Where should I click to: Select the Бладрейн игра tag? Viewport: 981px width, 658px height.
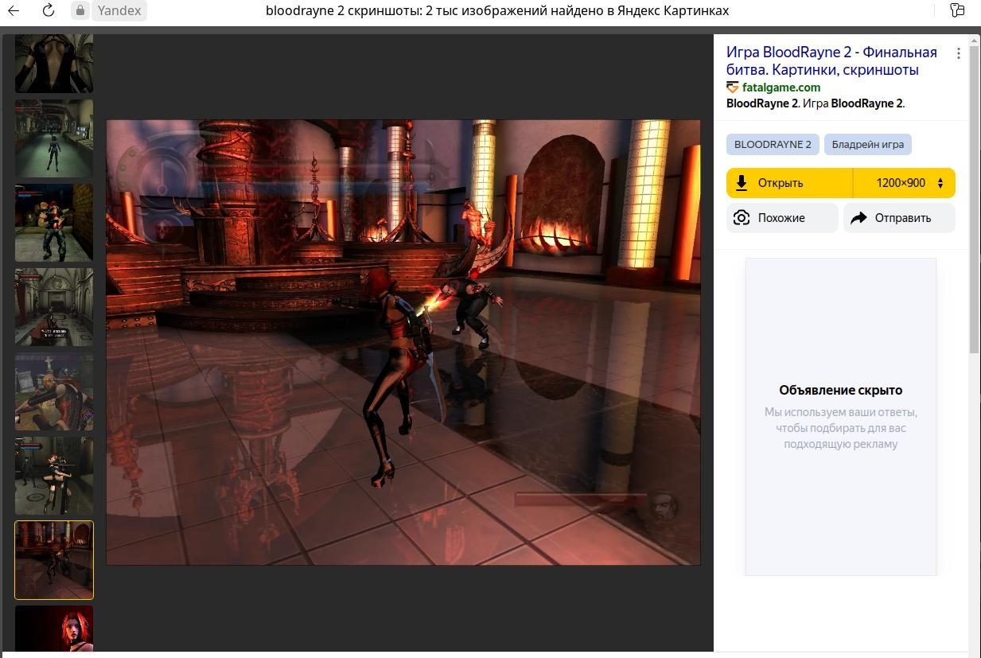(x=868, y=144)
